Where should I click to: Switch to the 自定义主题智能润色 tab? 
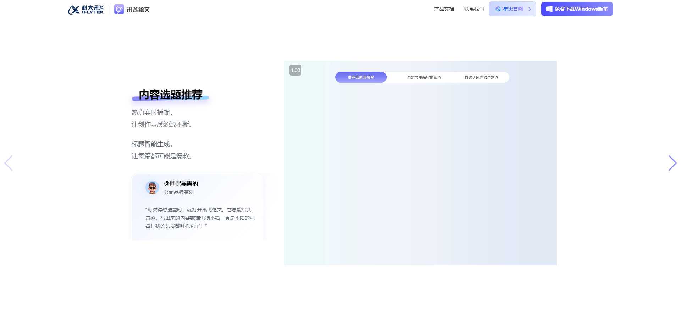[x=424, y=77]
